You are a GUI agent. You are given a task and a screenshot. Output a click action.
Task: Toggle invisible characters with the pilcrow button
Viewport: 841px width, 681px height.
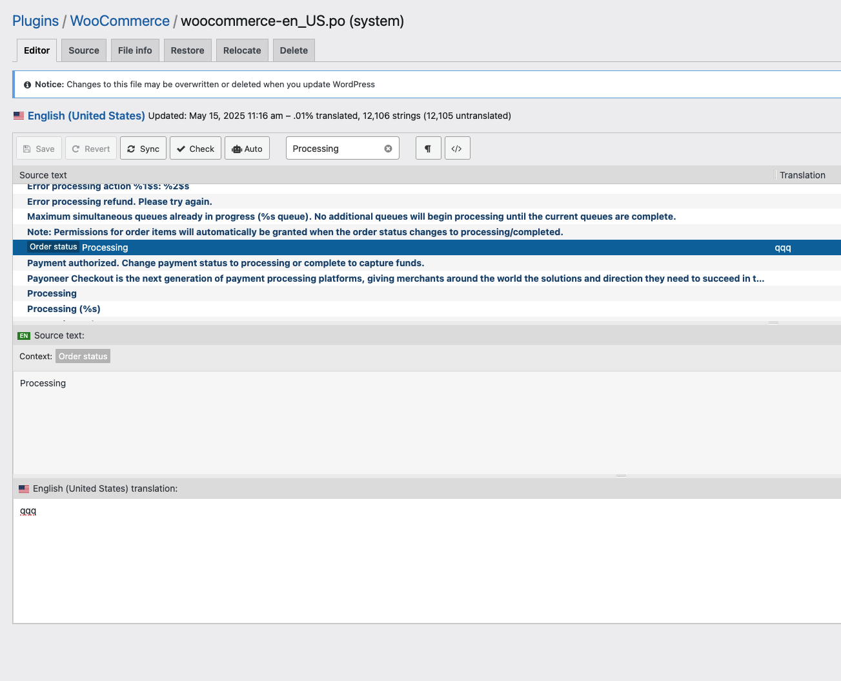428,149
